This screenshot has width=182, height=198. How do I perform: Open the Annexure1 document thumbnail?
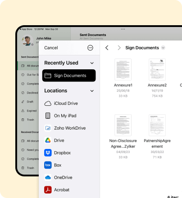click(123, 69)
